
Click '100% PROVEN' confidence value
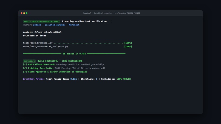click(x=124, y=79)
